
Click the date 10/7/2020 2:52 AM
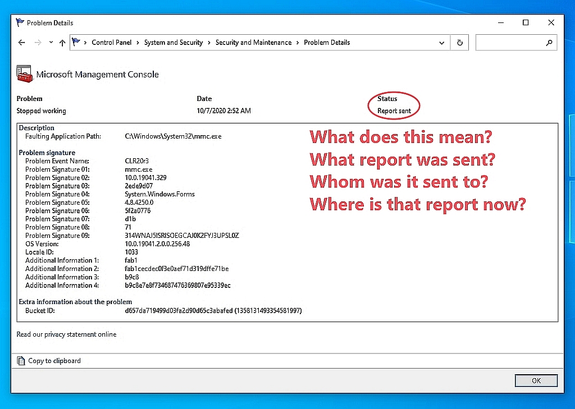(223, 111)
